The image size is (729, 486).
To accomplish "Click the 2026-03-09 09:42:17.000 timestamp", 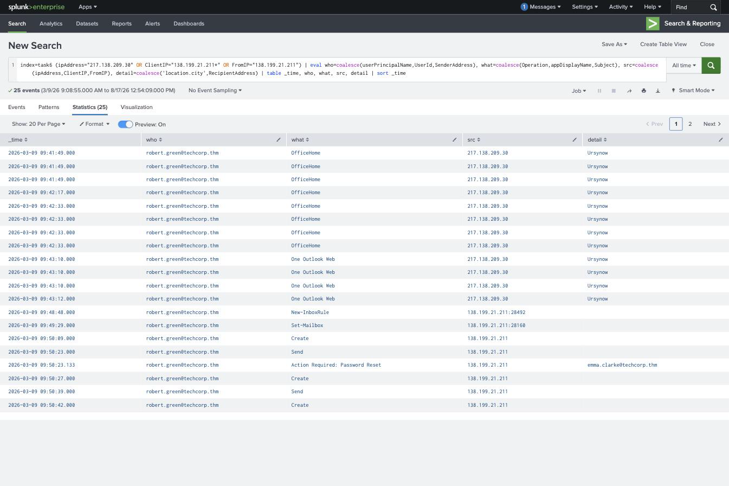I will pyautogui.click(x=42, y=193).
